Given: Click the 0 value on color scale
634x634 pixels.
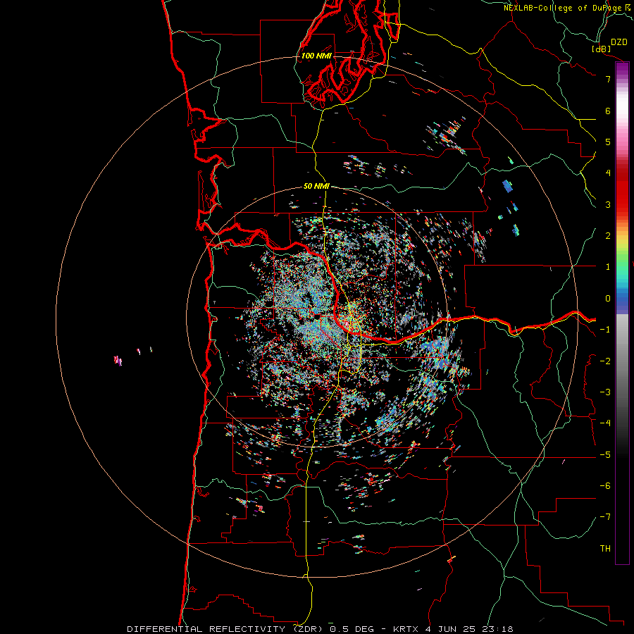Looking at the screenshot, I should click(608, 299).
